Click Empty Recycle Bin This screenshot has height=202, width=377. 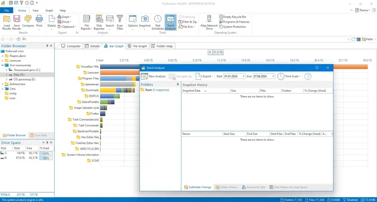(233, 17)
